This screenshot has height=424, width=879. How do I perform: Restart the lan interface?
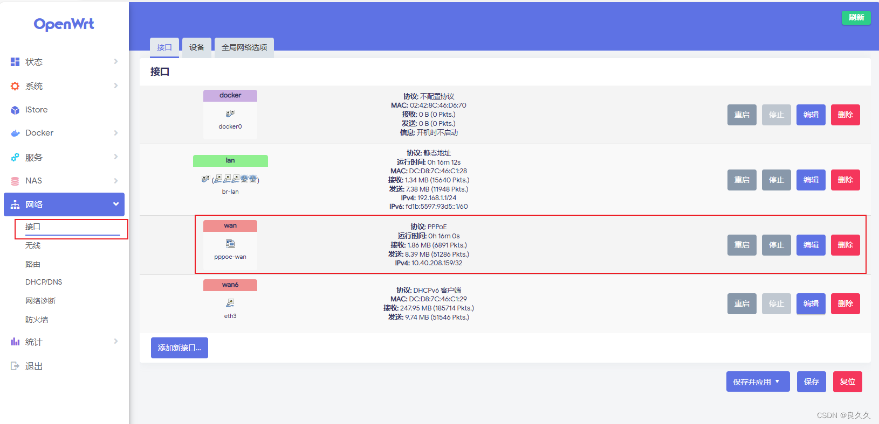742,180
